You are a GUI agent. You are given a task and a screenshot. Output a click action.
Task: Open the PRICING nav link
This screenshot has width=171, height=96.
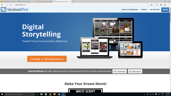[x=144, y=10]
